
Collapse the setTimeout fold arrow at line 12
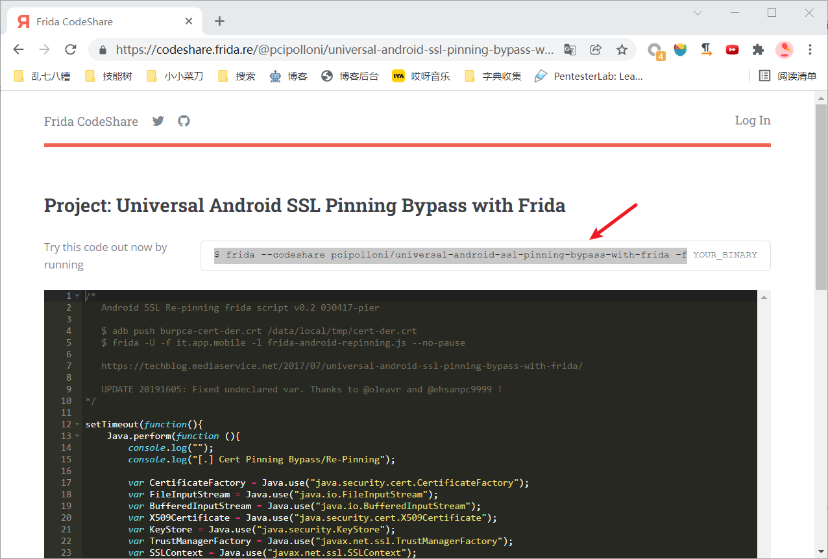78,425
